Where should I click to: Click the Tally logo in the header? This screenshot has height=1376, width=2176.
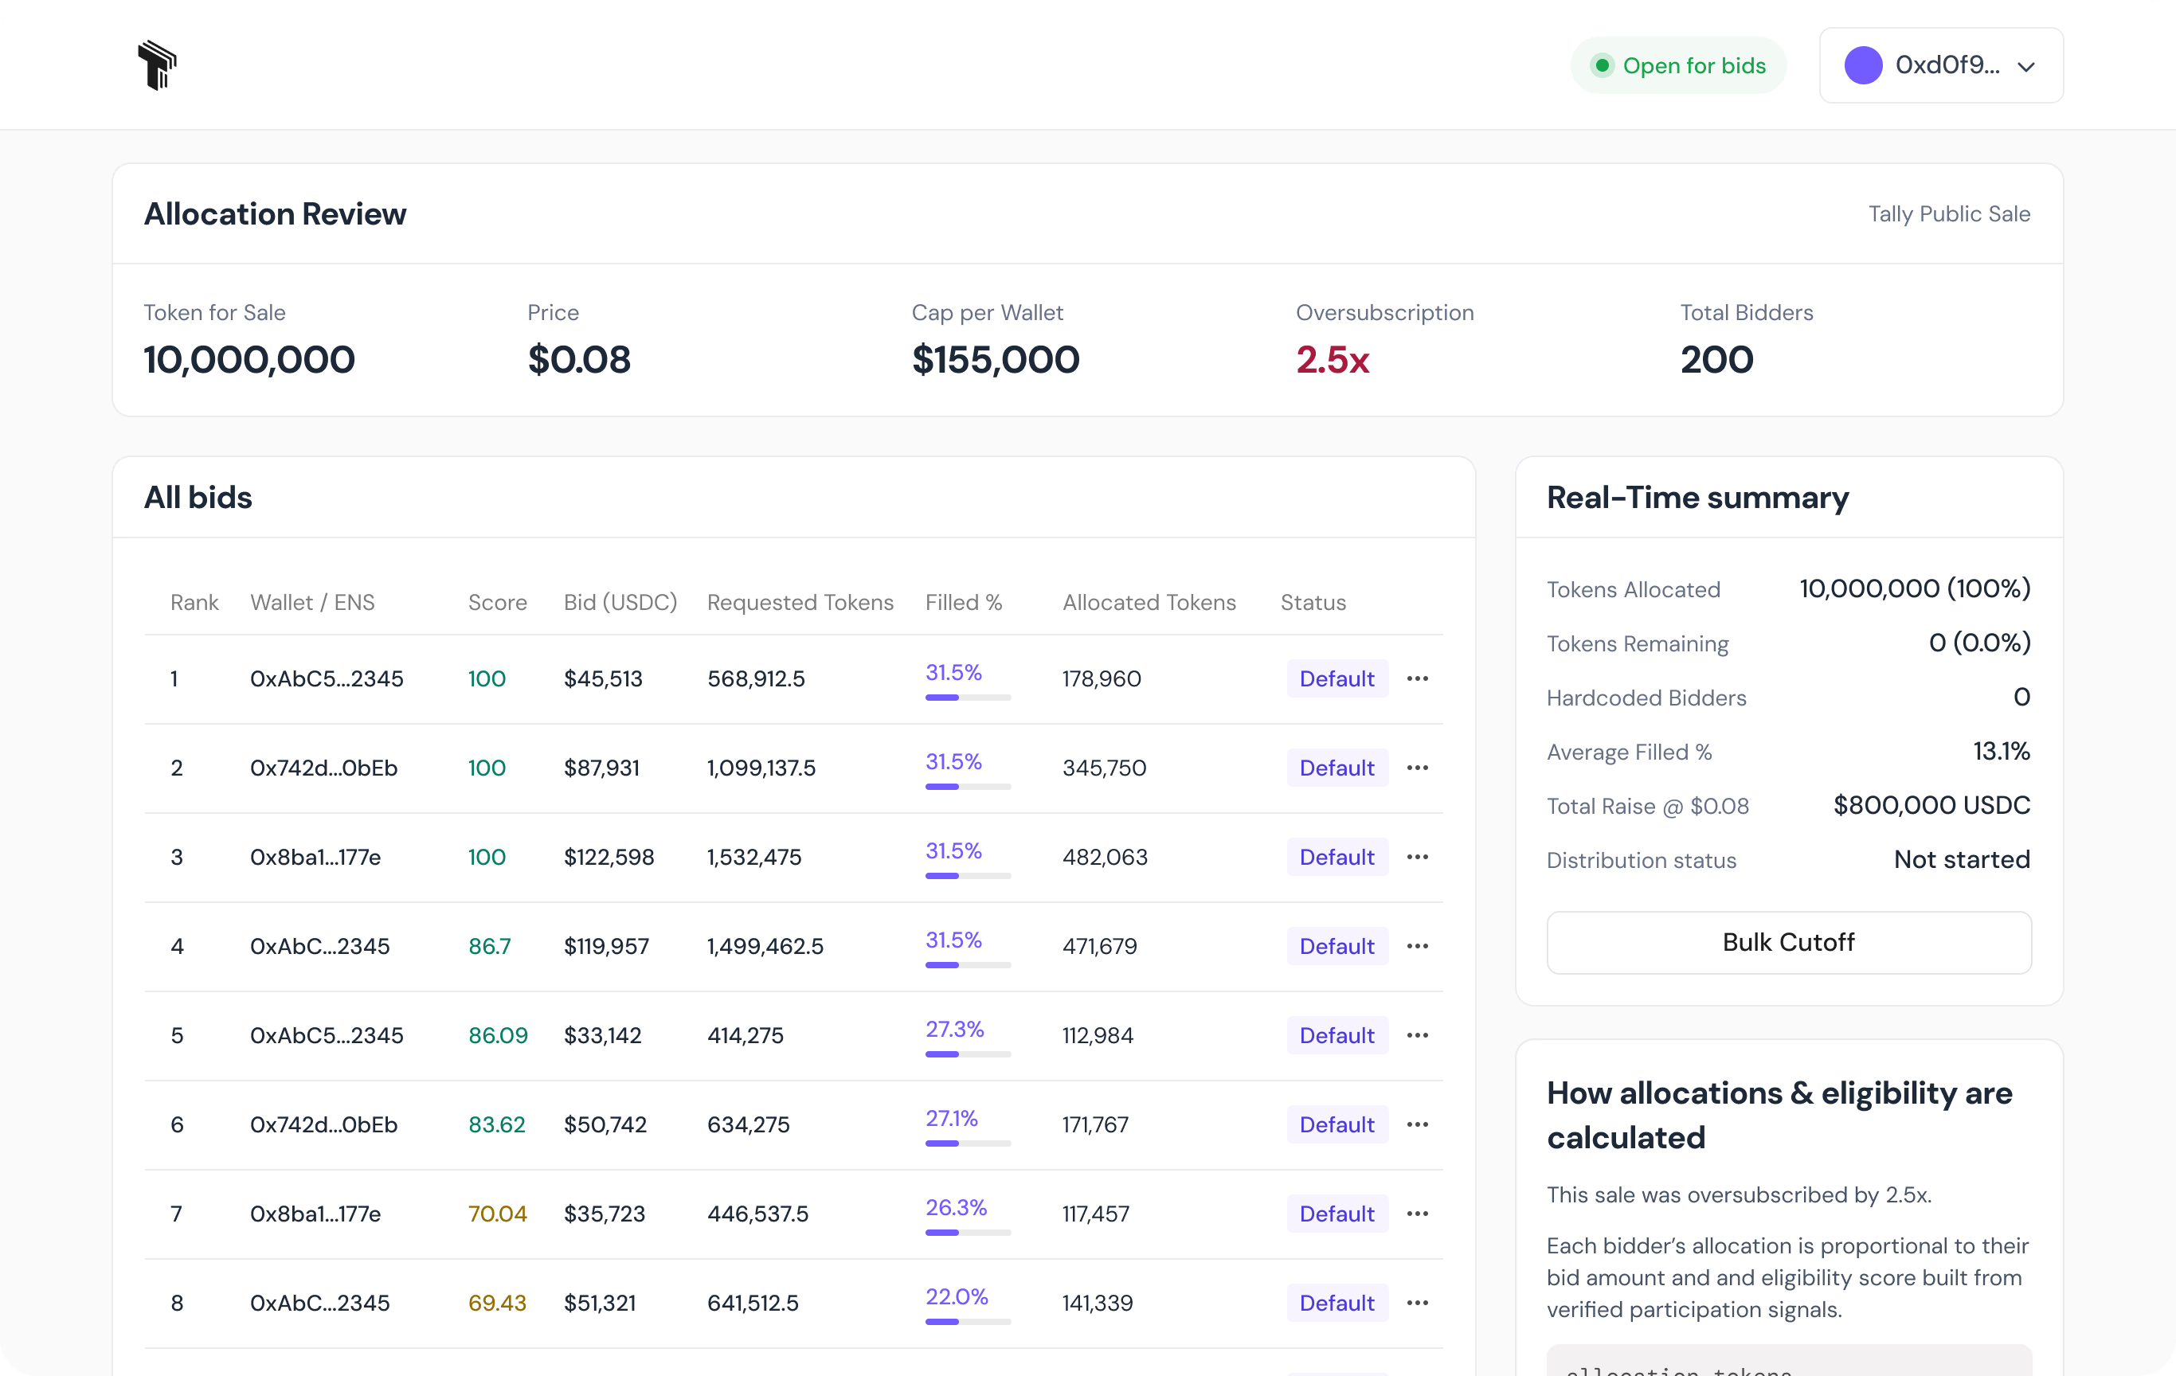(159, 65)
